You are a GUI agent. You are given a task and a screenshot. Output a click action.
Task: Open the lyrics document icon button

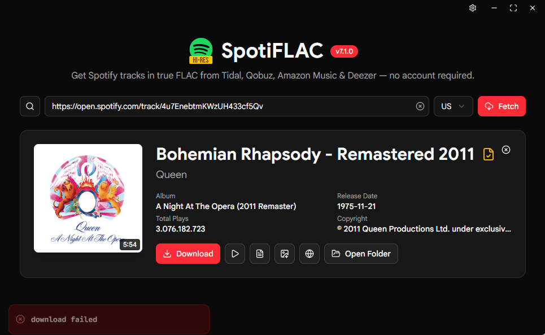click(x=260, y=254)
